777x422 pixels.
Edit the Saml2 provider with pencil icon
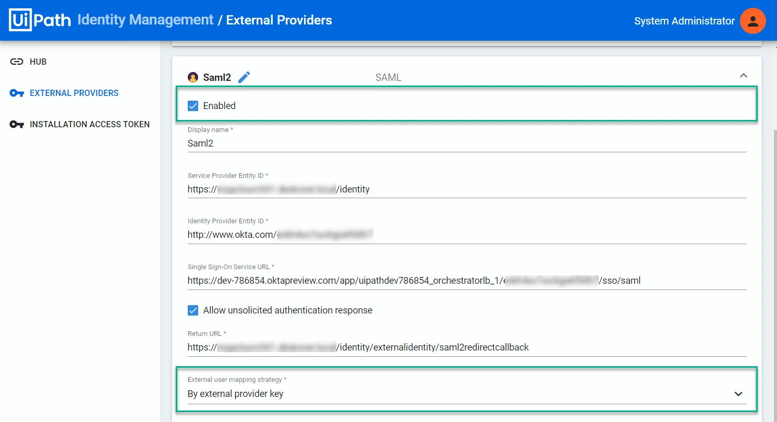[244, 77]
